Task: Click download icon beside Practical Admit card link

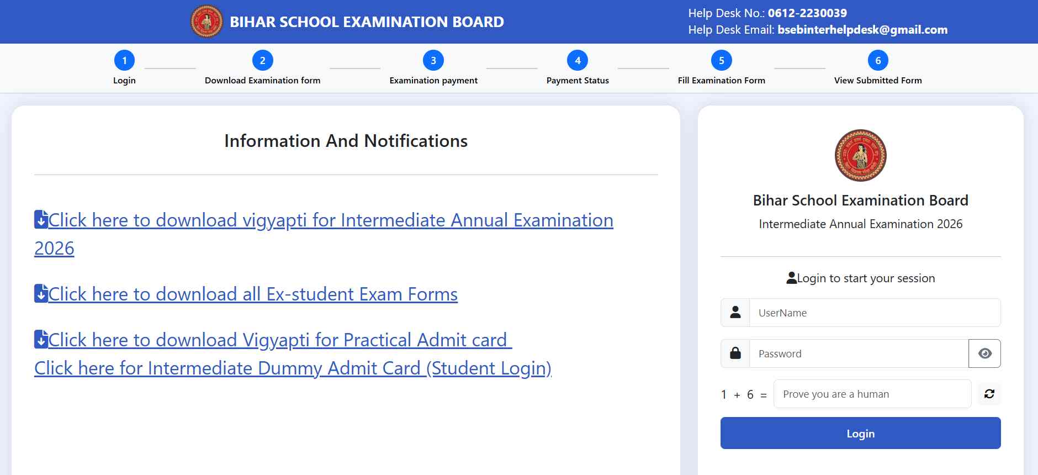Action: pos(40,339)
